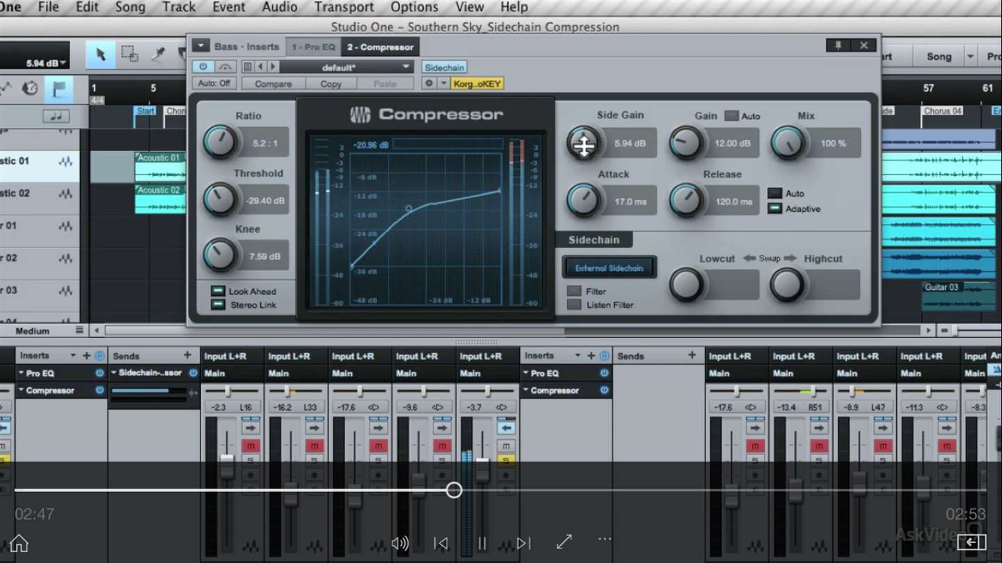This screenshot has height=563, width=1002.
Task: Pause the video playback
Action: [x=482, y=544]
